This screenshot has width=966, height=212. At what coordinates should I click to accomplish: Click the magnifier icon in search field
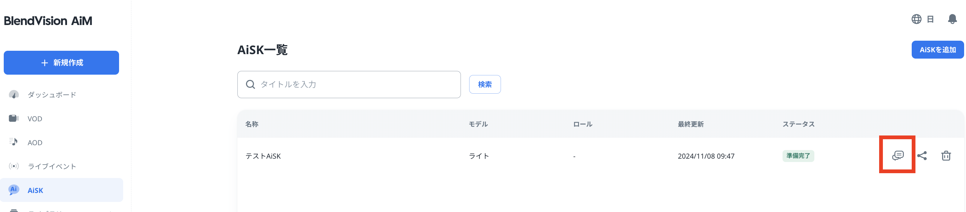tap(250, 84)
